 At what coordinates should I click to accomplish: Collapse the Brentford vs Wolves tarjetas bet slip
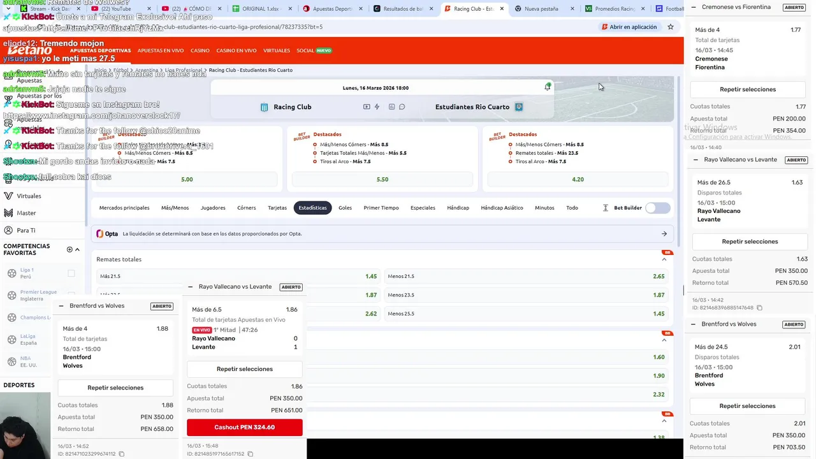61,306
